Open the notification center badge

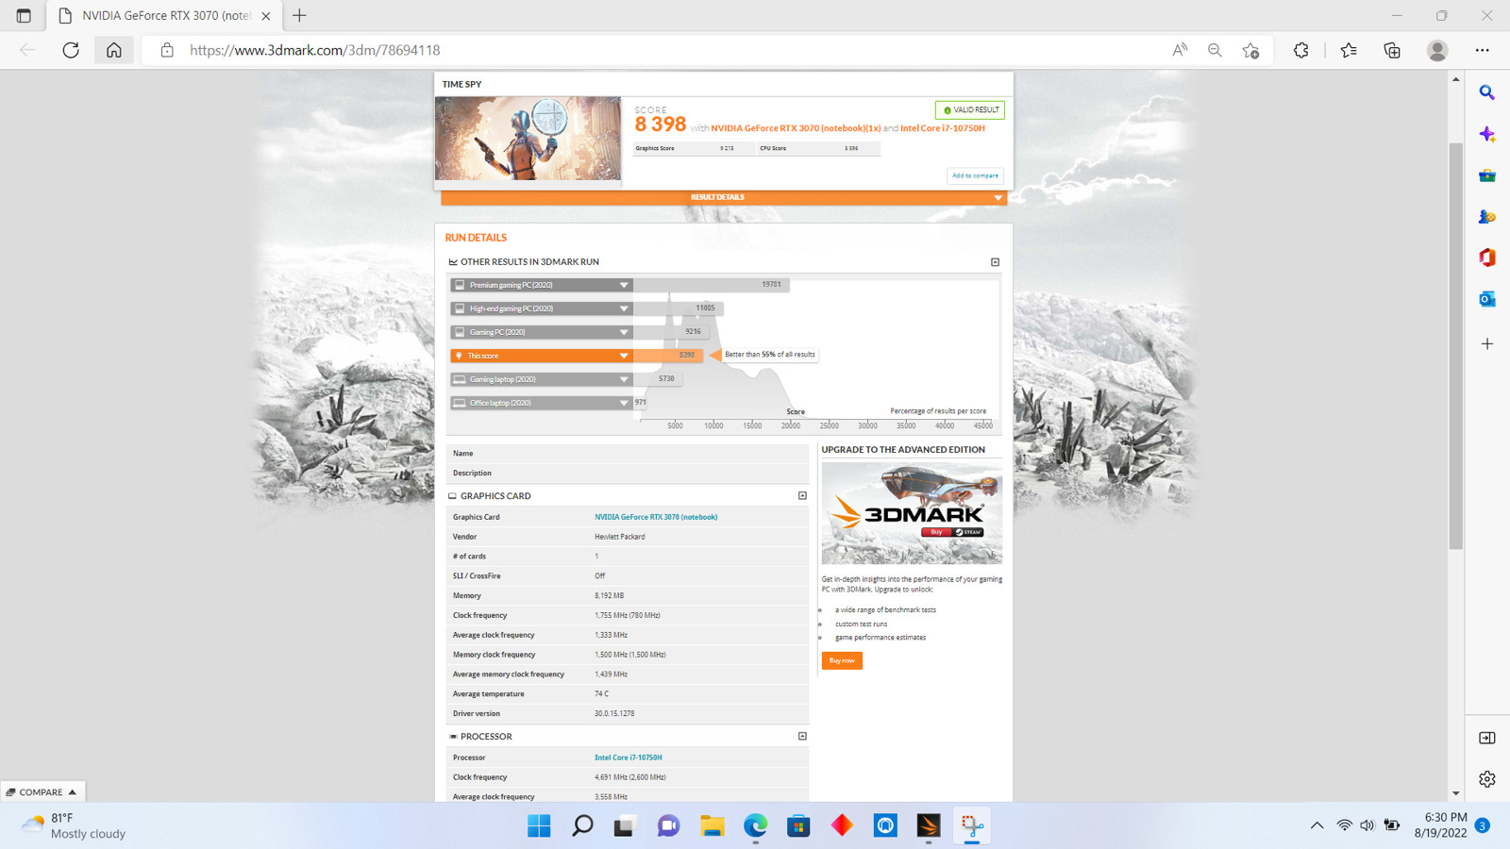pos(1483,825)
